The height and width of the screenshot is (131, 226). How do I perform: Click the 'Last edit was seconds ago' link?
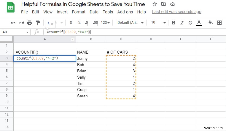[x=176, y=12]
